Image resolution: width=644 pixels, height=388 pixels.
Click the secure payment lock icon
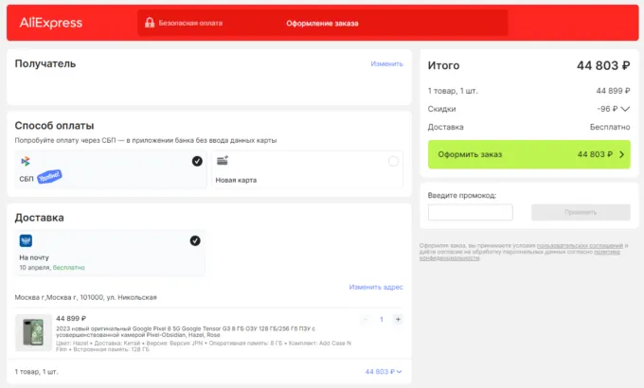point(150,23)
